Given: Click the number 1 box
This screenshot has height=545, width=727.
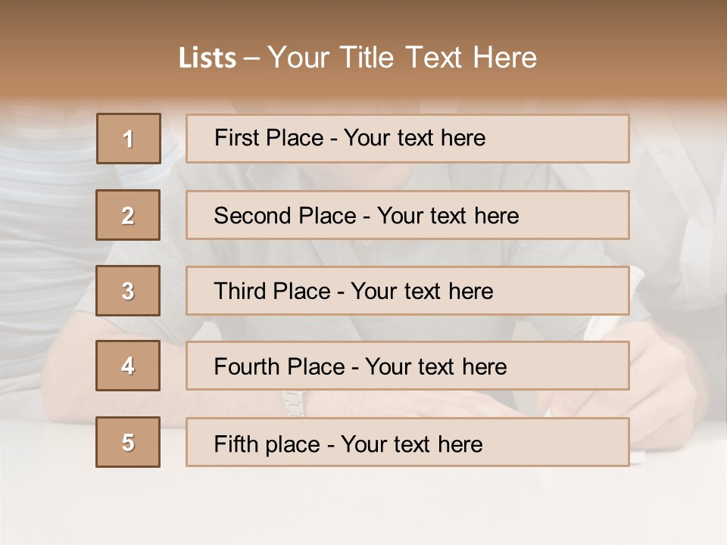Looking at the screenshot, I should point(129,139).
